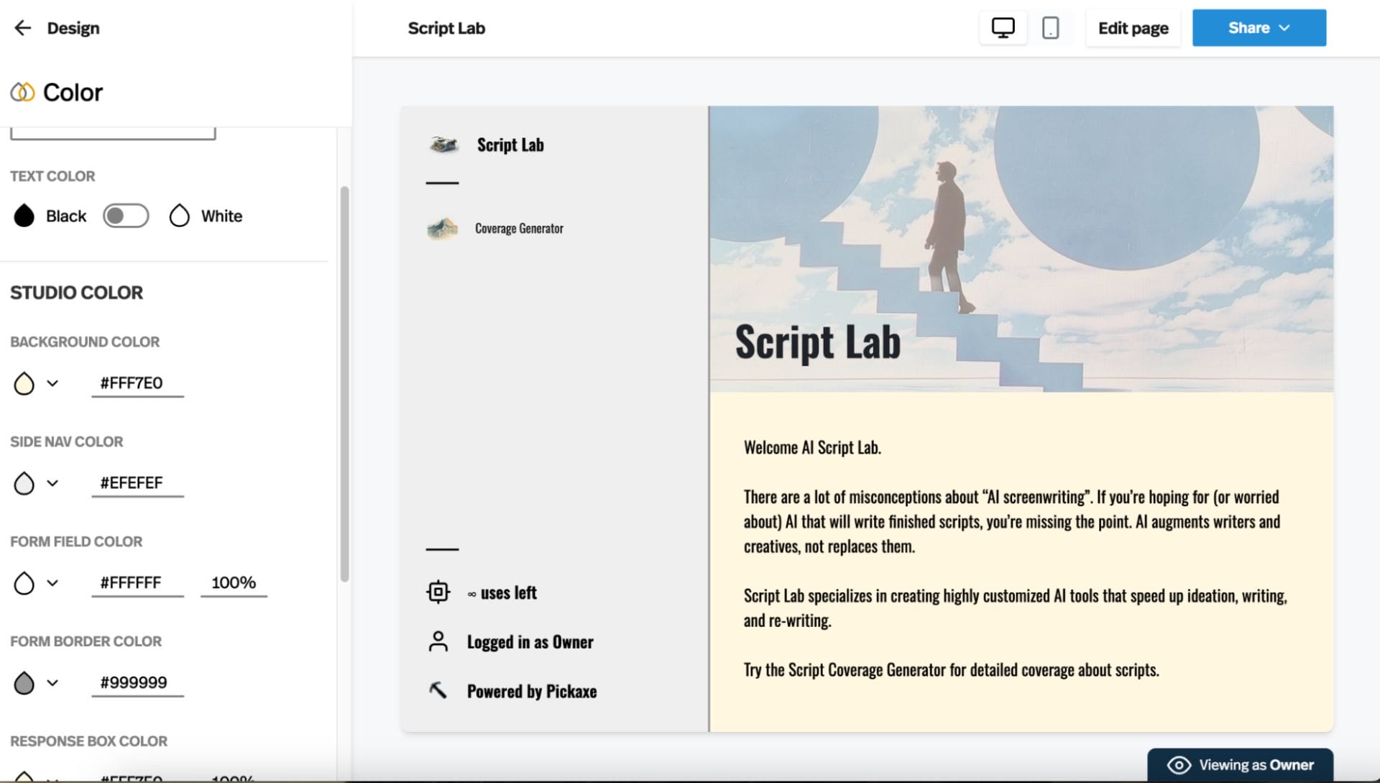This screenshot has height=783, width=1380.
Task: Click the form field color swatch
Action: tap(24, 583)
